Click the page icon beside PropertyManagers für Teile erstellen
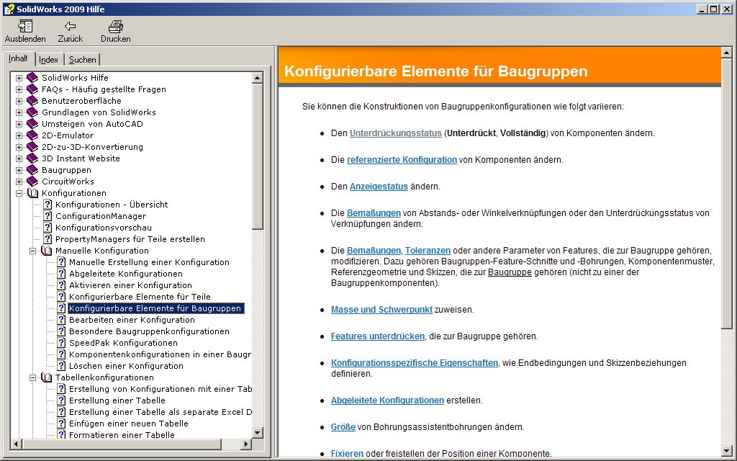The image size is (737, 461). pyautogui.click(x=48, y=239)
